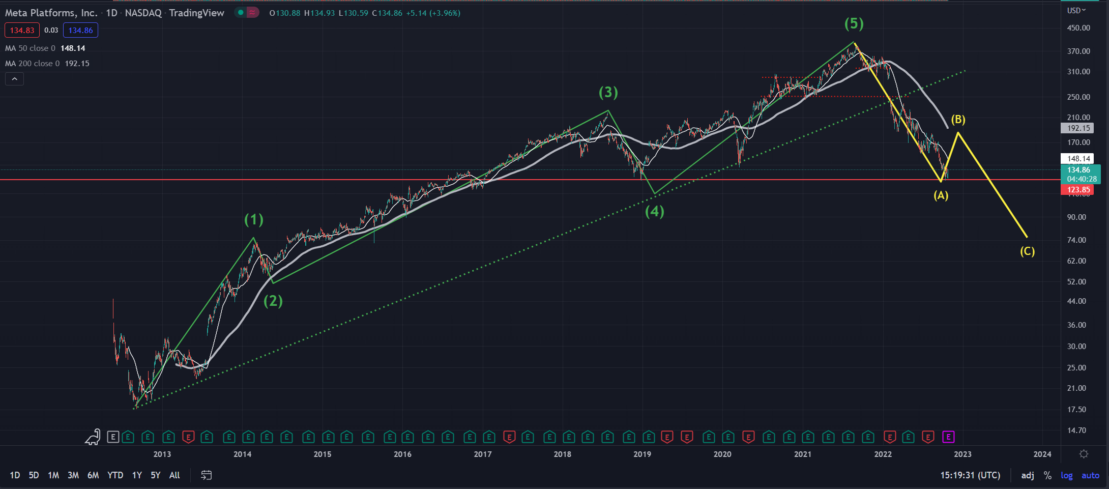The height and width of the screenshot is (489, 1109).
Task: Click the 0.03 spread value
Action: pyautogui.click(x=51, y=30)
